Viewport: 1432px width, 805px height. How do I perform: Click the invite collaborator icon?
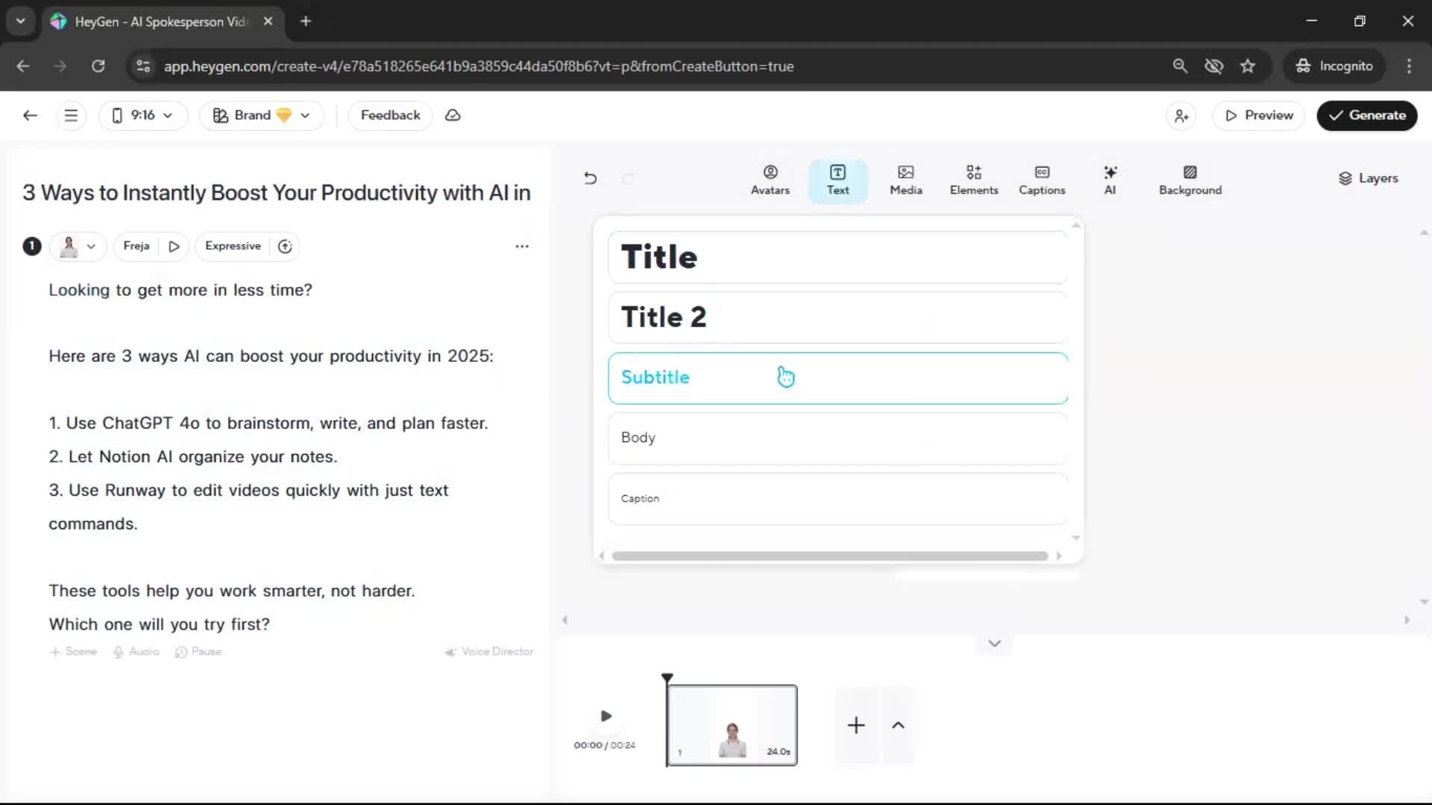pos(1181,116)
